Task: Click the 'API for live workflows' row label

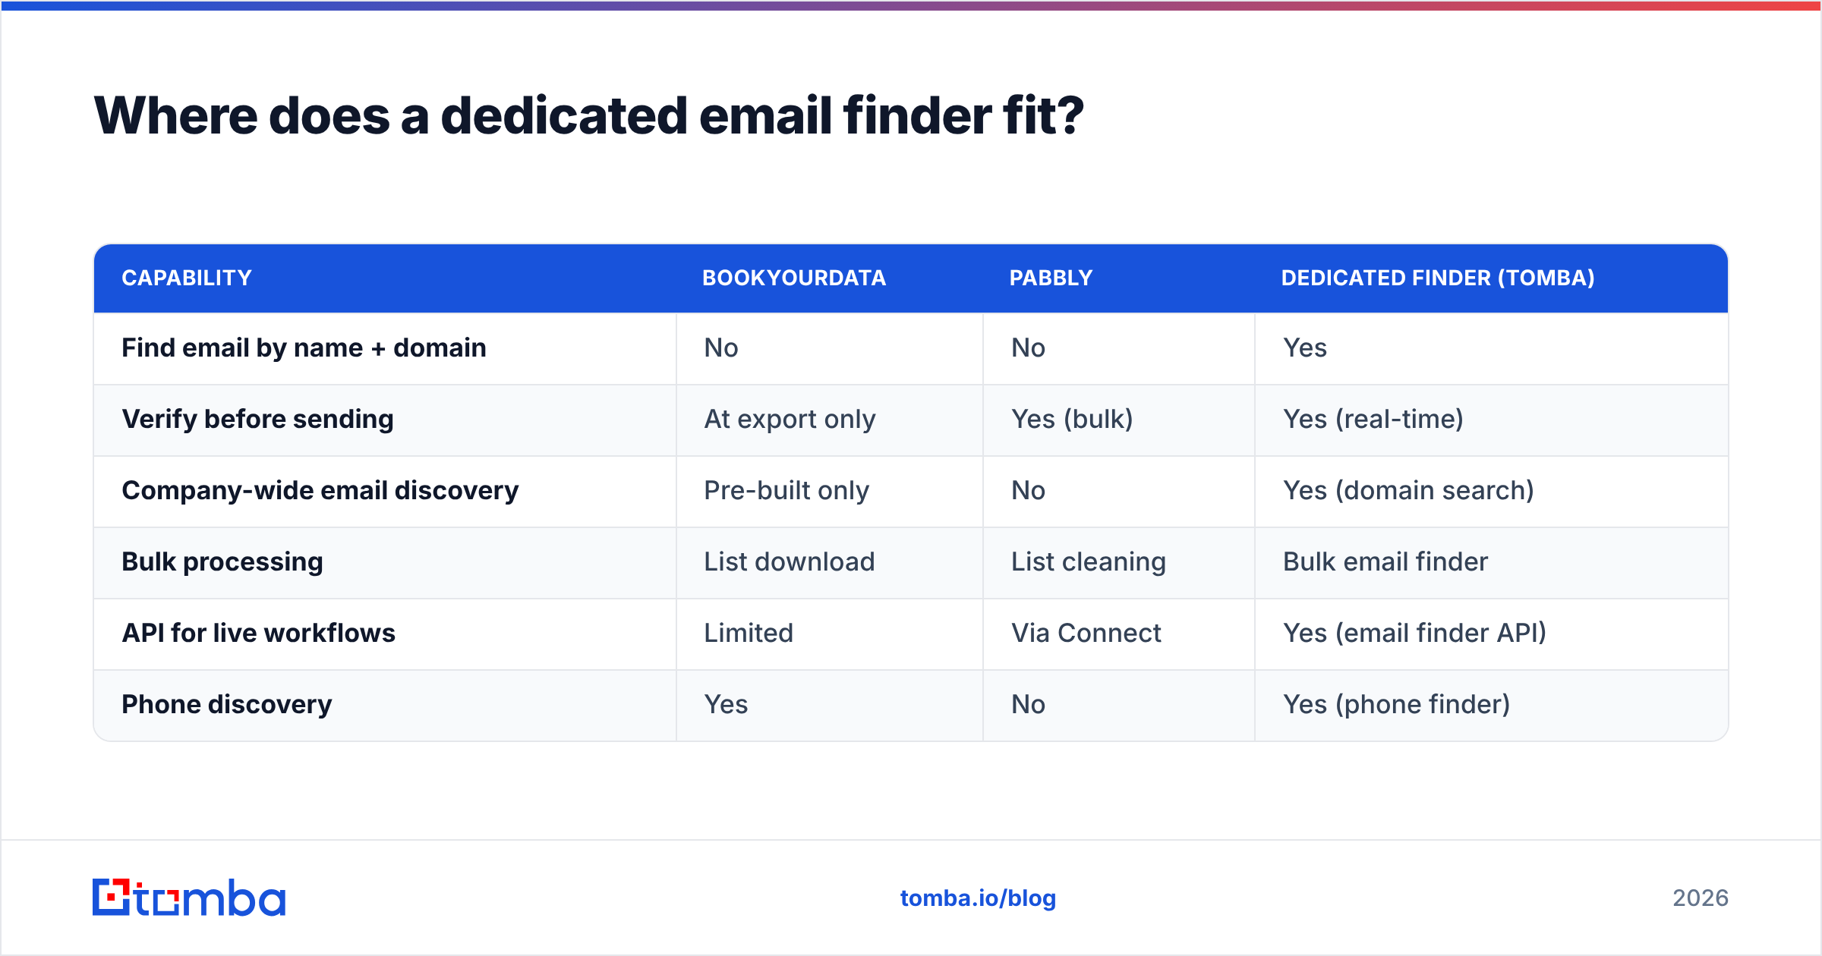Action: pyautogui.click(x=258, y=633)
